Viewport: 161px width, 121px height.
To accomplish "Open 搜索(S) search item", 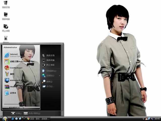I will [47, 82].
